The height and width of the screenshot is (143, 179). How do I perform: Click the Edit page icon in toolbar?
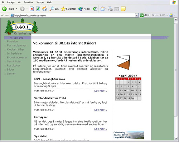117,9
